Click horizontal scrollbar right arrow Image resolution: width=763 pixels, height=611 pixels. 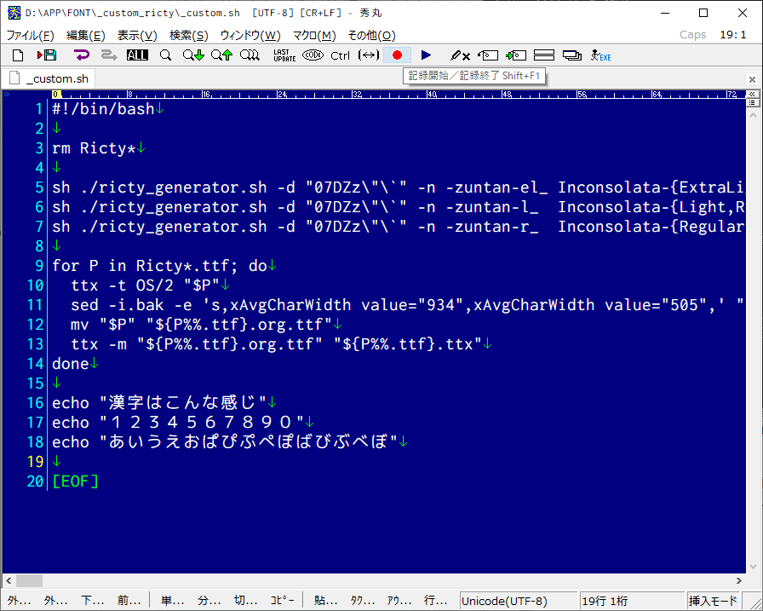tap(739, 580)
